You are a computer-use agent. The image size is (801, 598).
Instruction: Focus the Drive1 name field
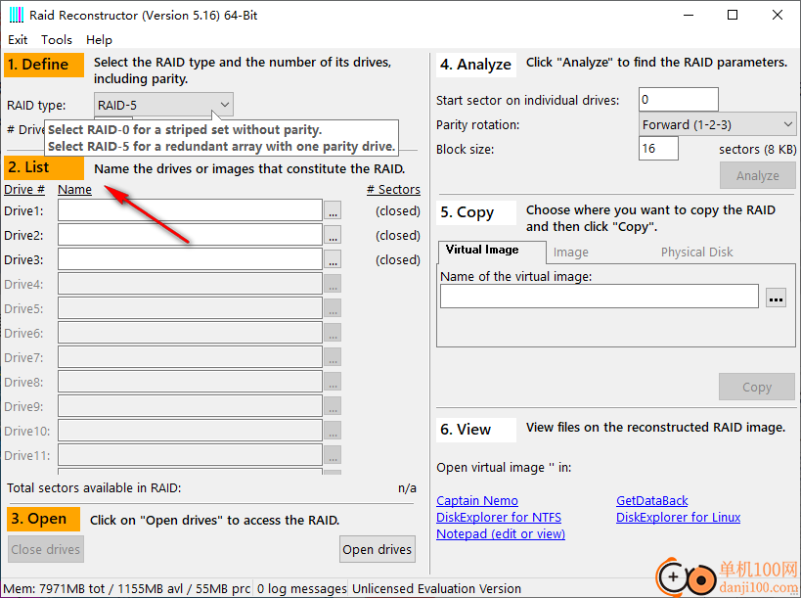pyautogui.click(x=190, y=210)
